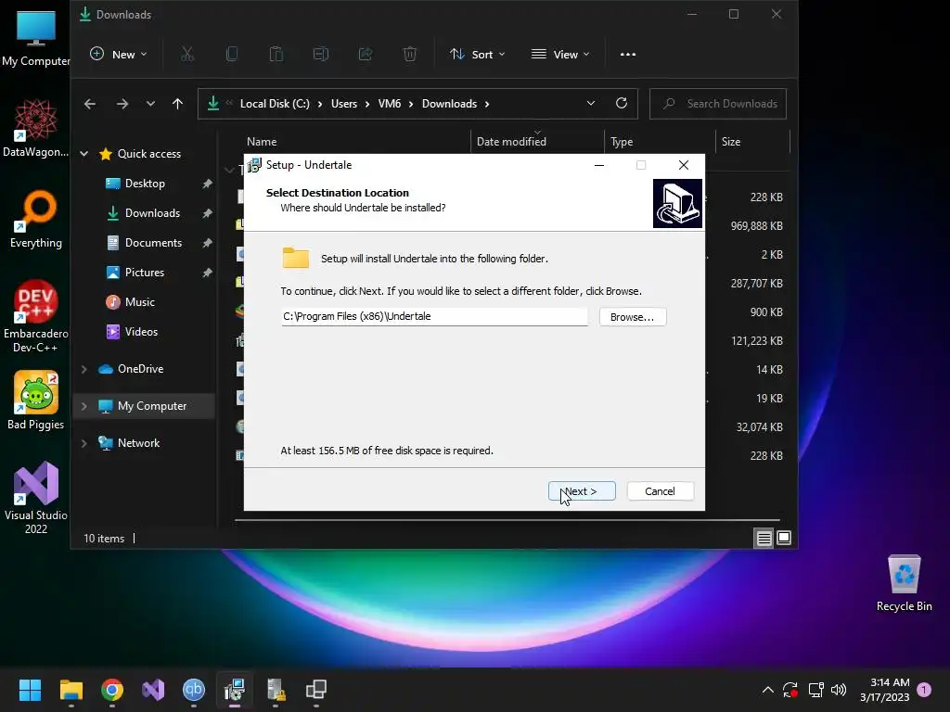Open the See more ellipsis menu
Screen dimensions: 950x712
628,55
